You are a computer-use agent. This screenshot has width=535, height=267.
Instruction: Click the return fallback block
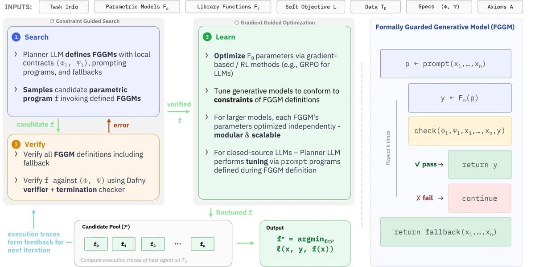point(445,232)
